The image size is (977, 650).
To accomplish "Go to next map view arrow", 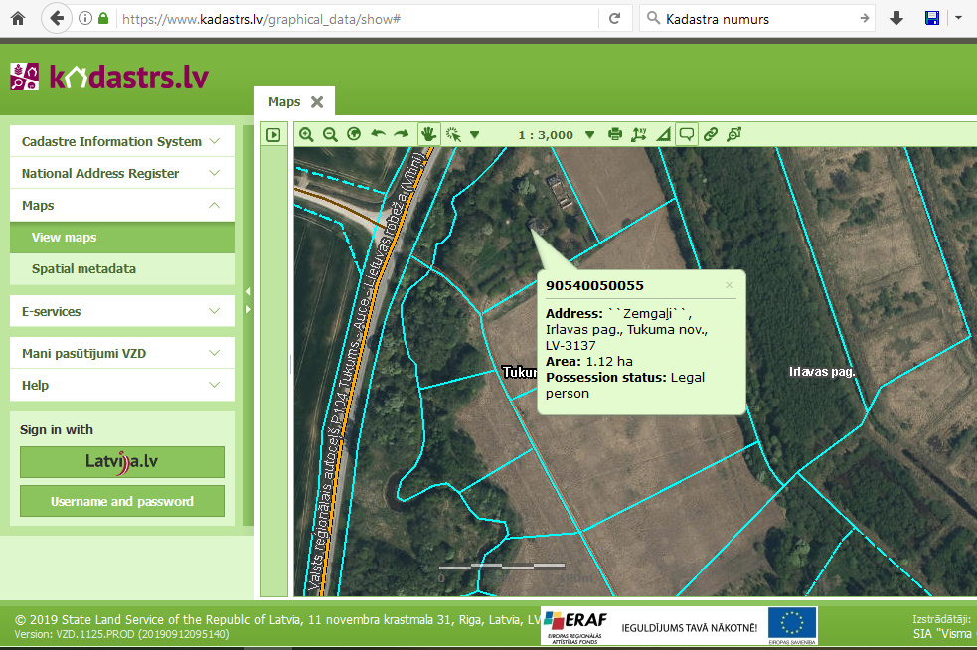I will point(402,134).
